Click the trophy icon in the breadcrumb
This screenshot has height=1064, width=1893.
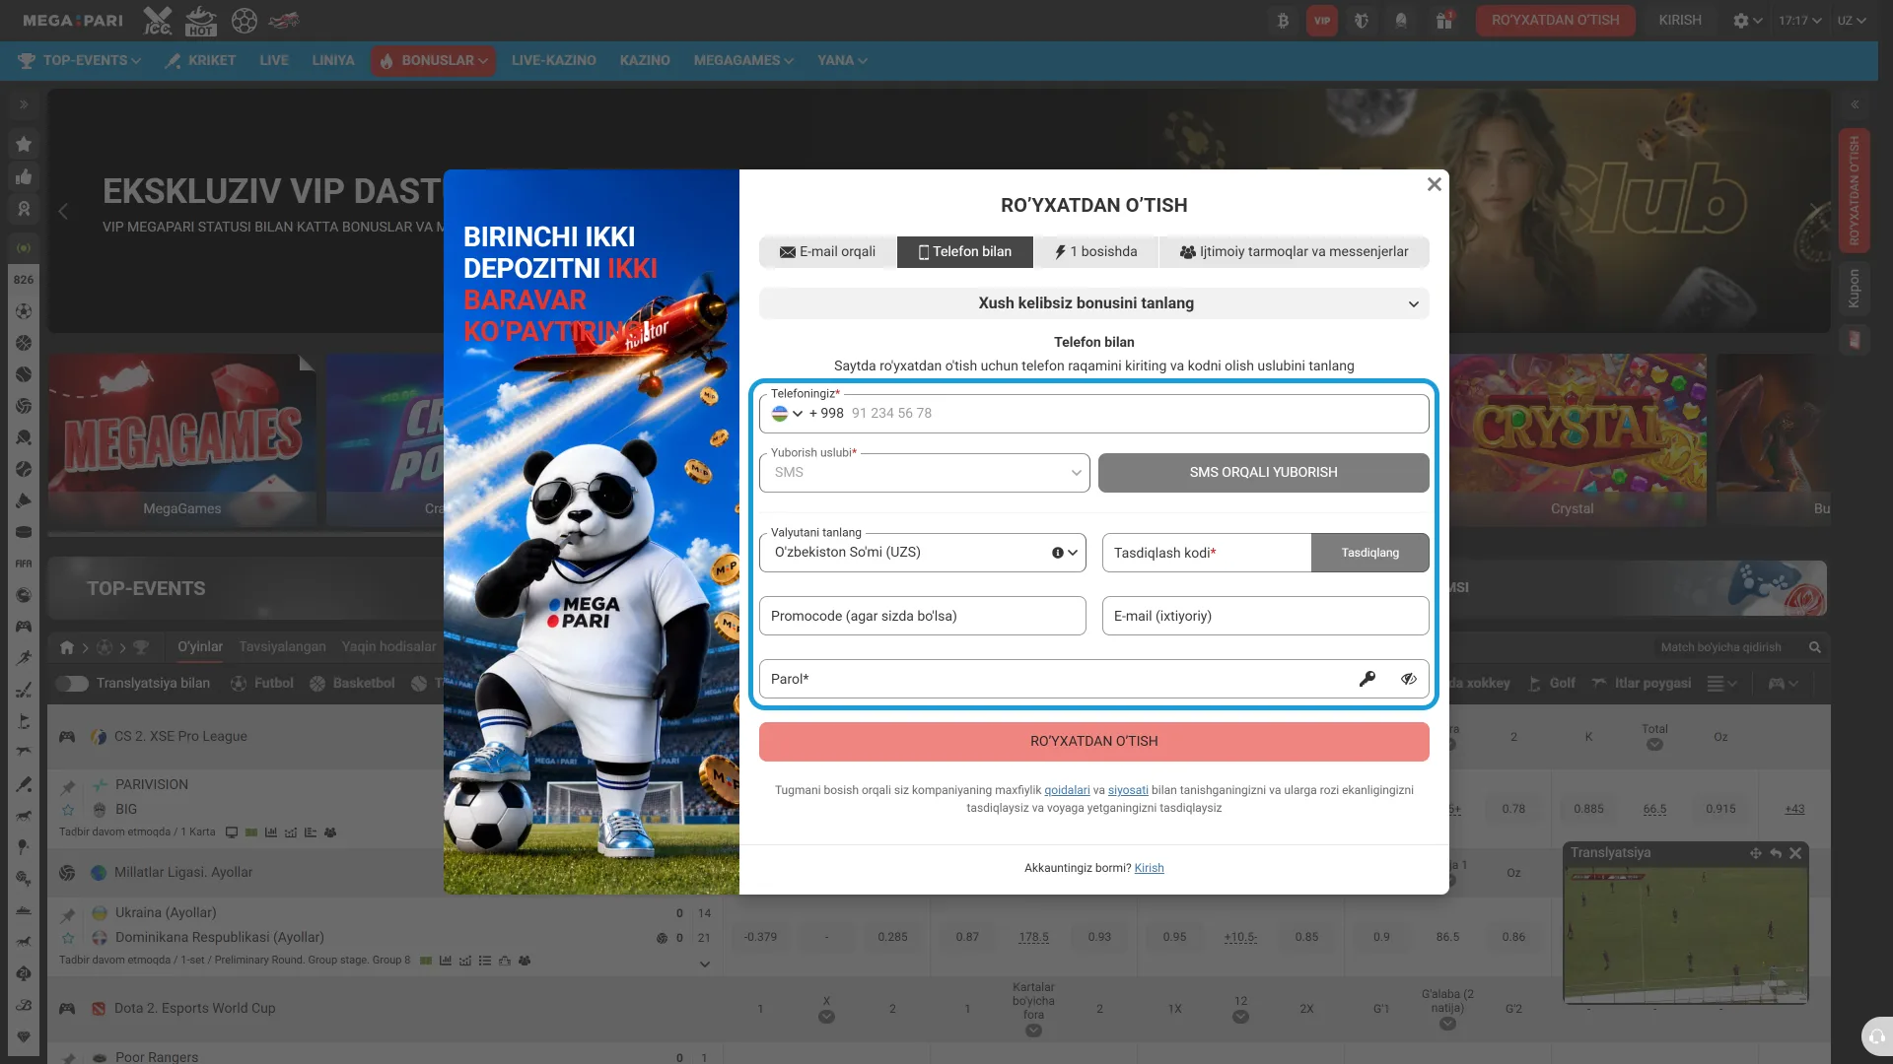point(141,647)
